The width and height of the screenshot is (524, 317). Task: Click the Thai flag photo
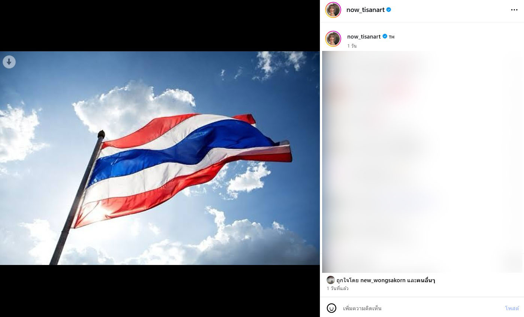tap(160, 158)
